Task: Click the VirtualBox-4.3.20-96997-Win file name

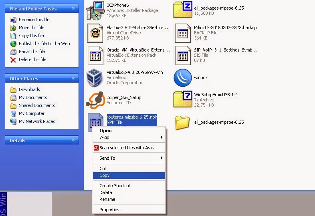Action: (x=135, y=72)
